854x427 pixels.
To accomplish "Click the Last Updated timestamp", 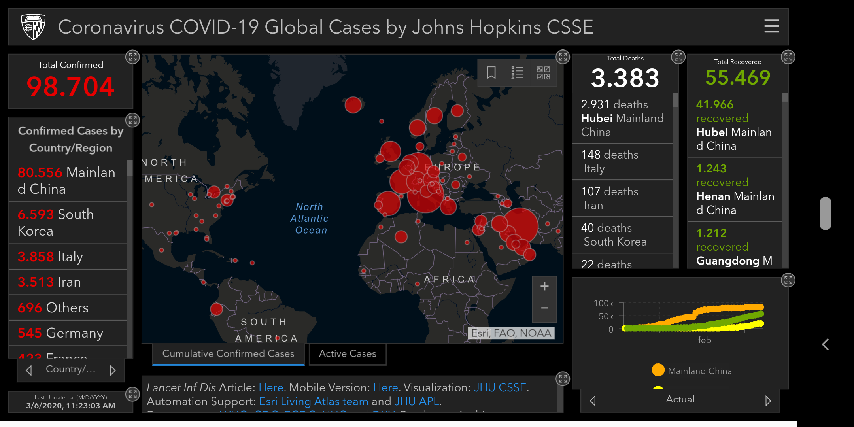I will tap(71, 406).
